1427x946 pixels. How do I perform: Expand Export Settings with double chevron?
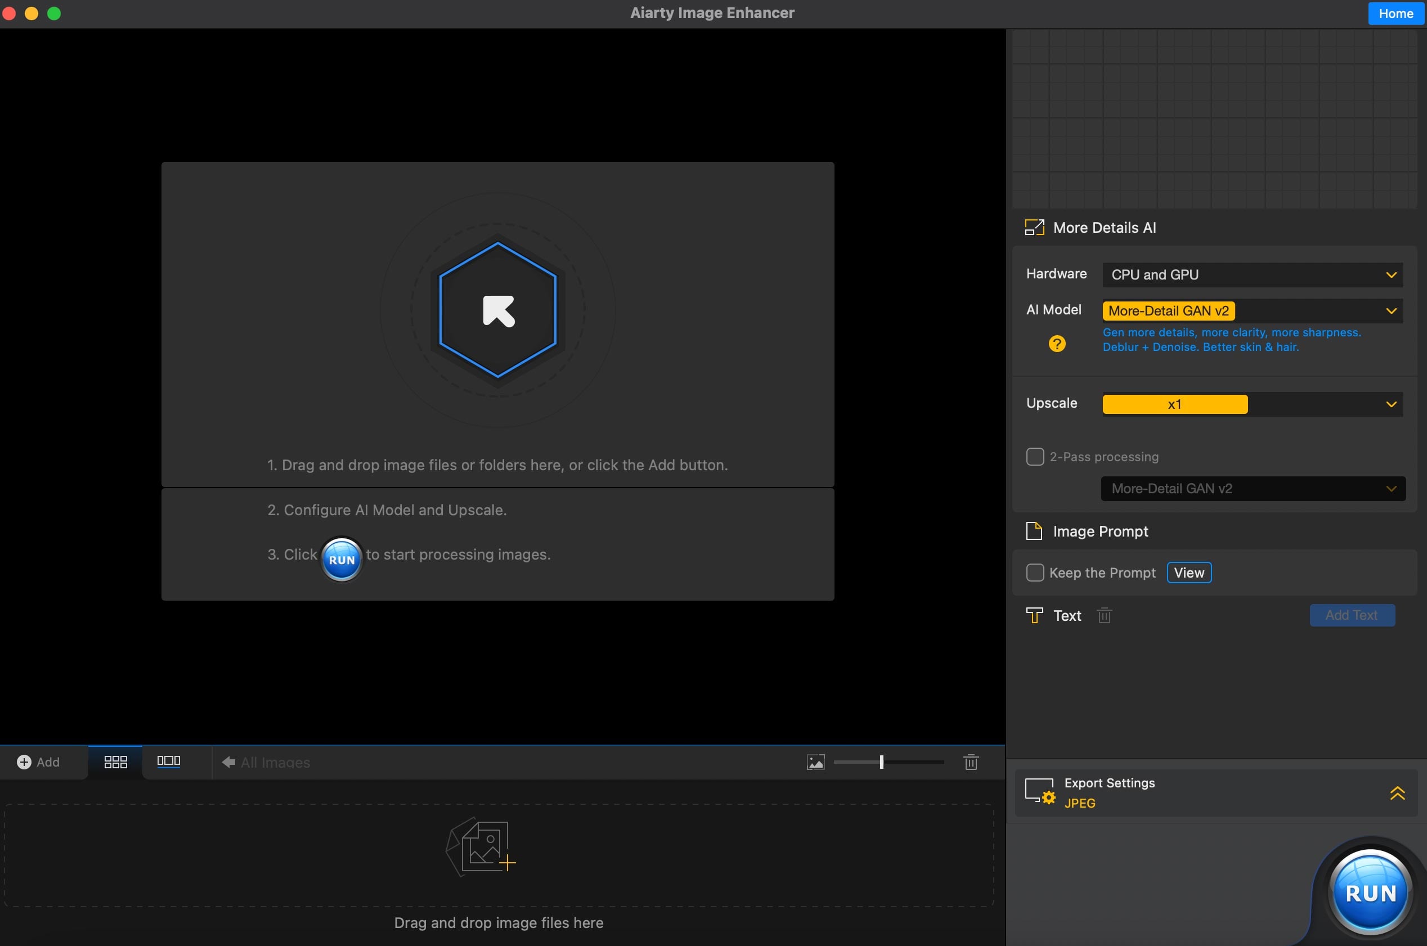[1397, 793]
